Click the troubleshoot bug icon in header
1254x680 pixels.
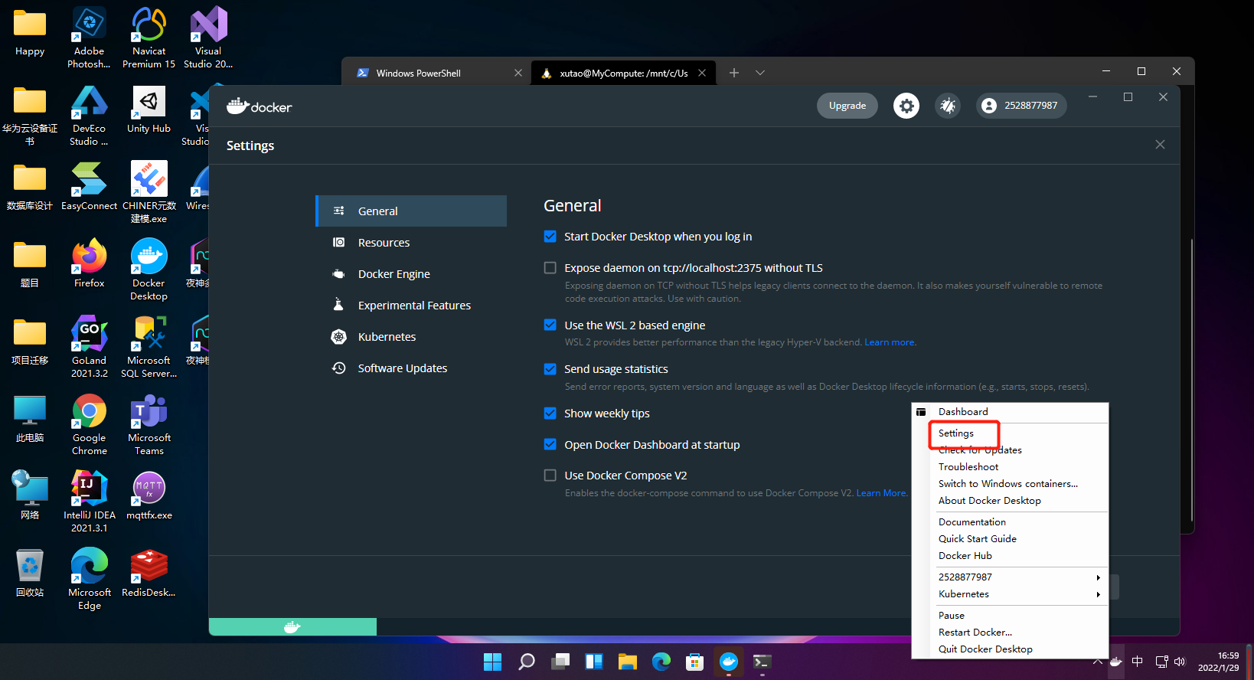(x=948, y=106)
